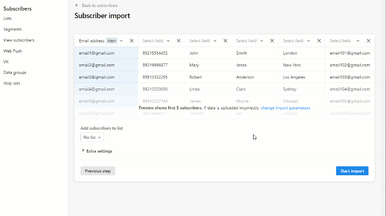This screenshot has height=216, width=386.
Task: Remove the phone number column with X
Action: pyautogui.click(x=179, y=41)
